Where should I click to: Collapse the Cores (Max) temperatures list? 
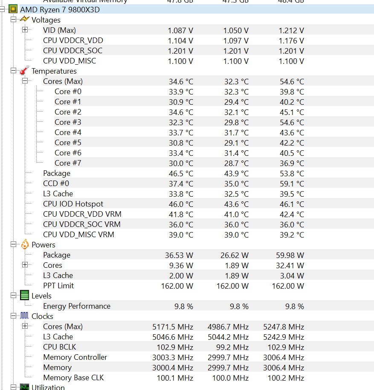coord(25,81)
